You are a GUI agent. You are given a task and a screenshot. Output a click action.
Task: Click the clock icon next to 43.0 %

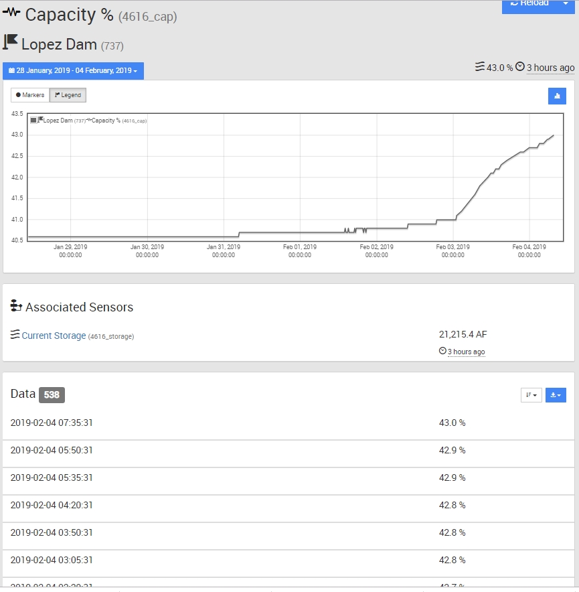(519, 67)
